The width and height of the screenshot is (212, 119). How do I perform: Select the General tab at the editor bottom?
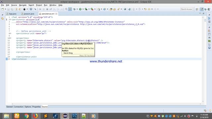coord(9,107)
